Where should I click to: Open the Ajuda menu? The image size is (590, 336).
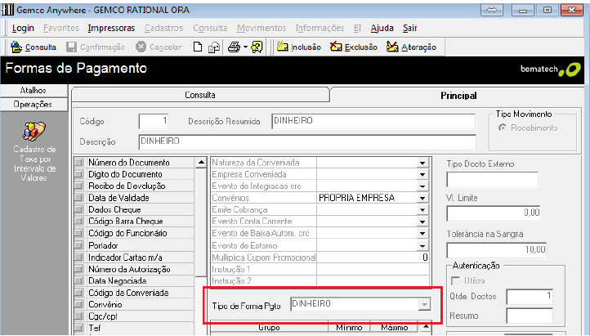click(x=382, y=29)
